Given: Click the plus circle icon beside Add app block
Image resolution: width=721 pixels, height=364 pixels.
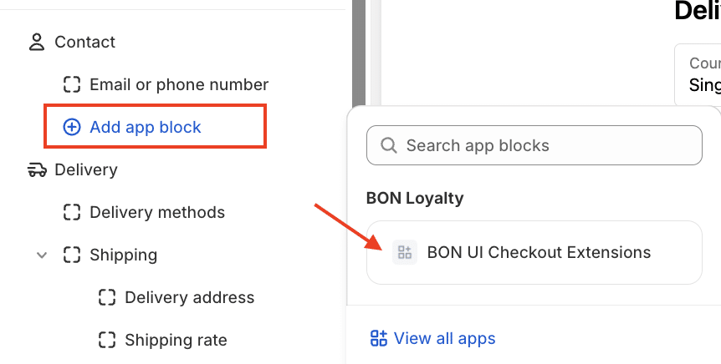Looking at the screenshot, I should point(72,127).
